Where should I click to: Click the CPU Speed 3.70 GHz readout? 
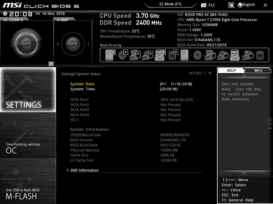(x=129, y=16)
